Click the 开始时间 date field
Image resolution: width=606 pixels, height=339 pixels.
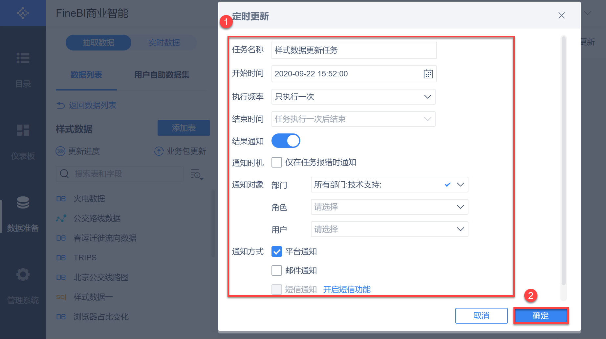(x=354, y=74)
